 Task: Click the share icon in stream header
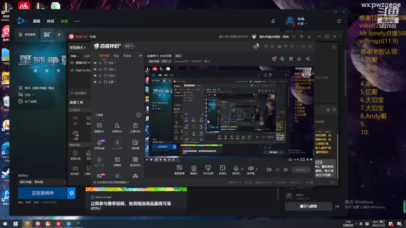pos(308,59)
